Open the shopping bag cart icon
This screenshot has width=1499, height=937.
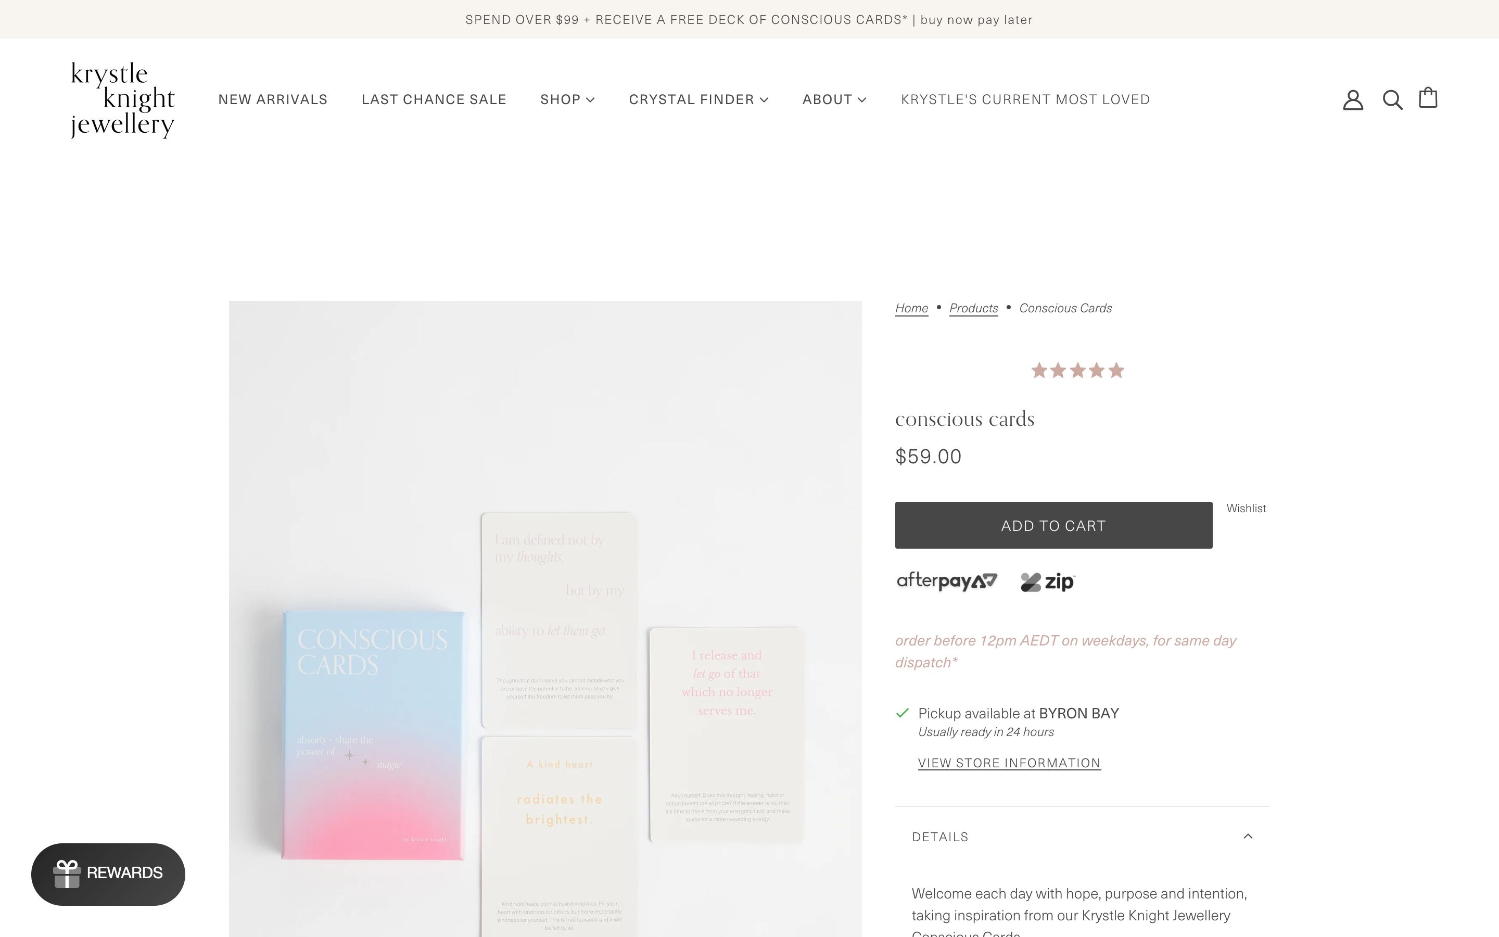[1428, 98]
